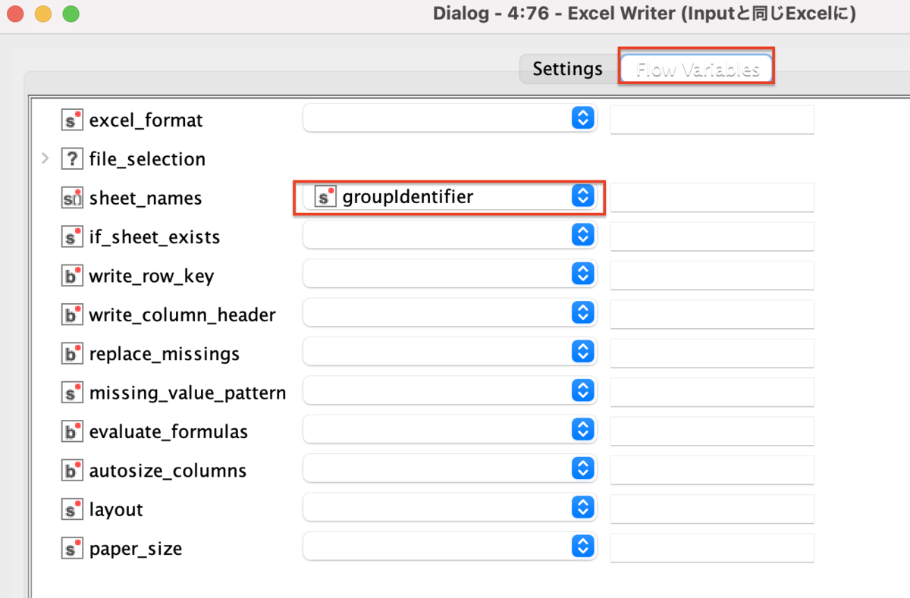
Task: Click the string type icon beside excel_format
Action: (x=72, y=120)
